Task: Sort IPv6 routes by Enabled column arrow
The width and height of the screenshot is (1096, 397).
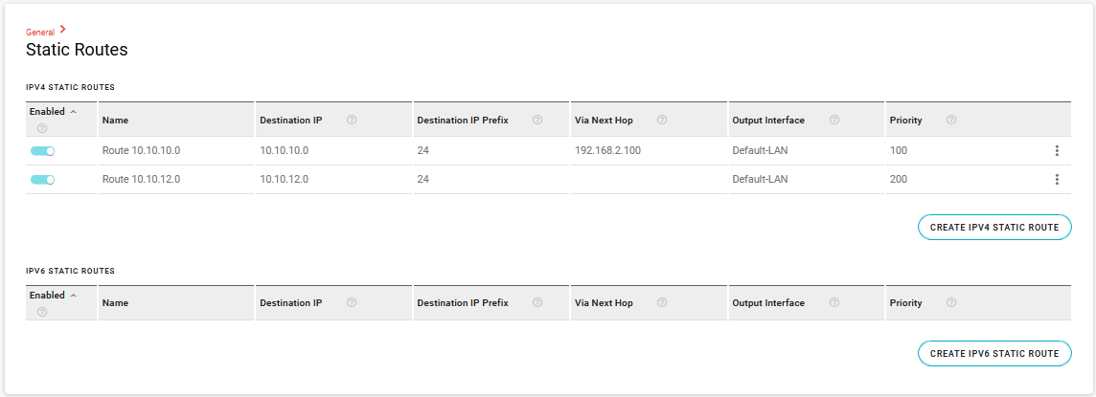Action: tap(74, 295)
